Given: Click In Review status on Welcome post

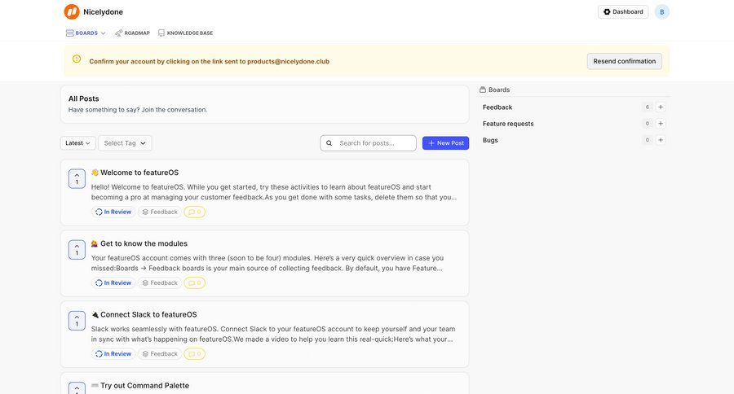Looking at the screenshot, I should coord(113,212).
